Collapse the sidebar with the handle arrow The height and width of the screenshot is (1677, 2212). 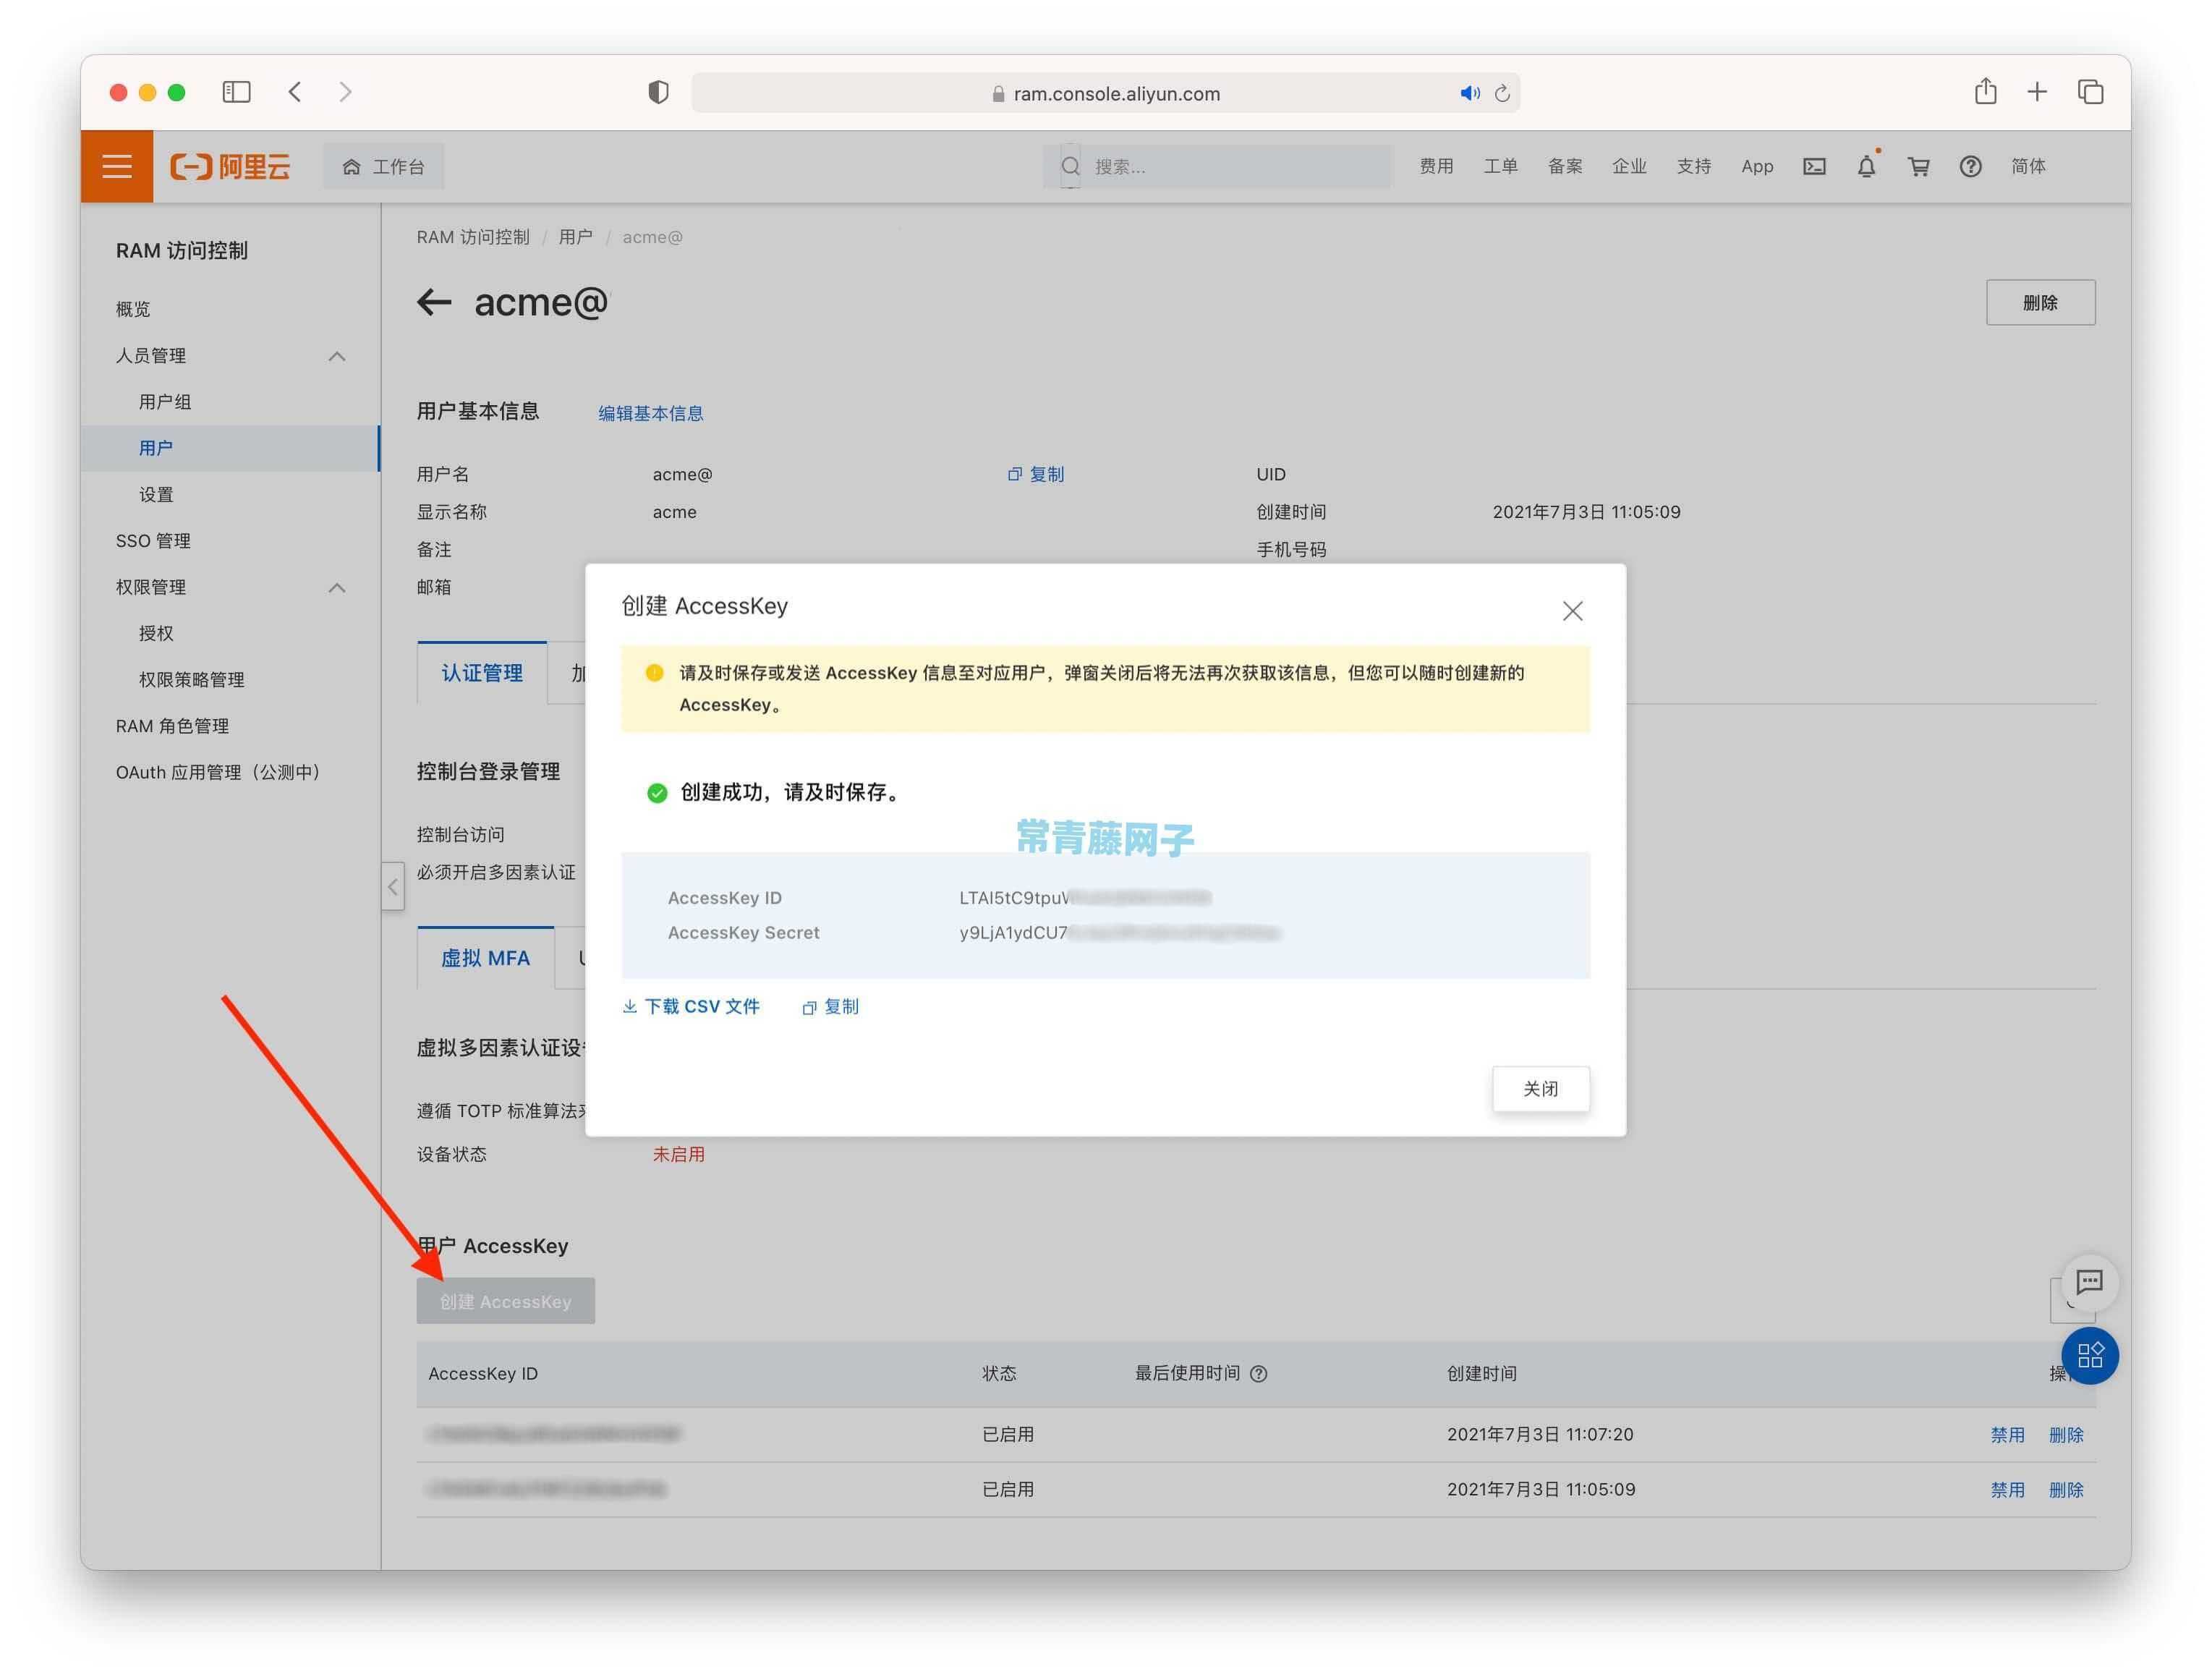393,886
